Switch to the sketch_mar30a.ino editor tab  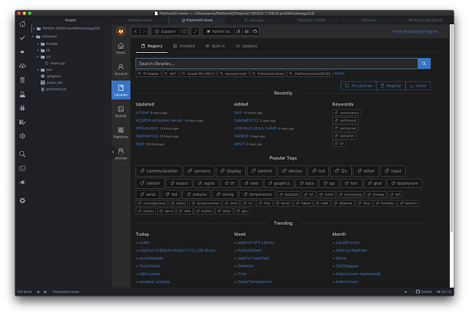(425, 20)
